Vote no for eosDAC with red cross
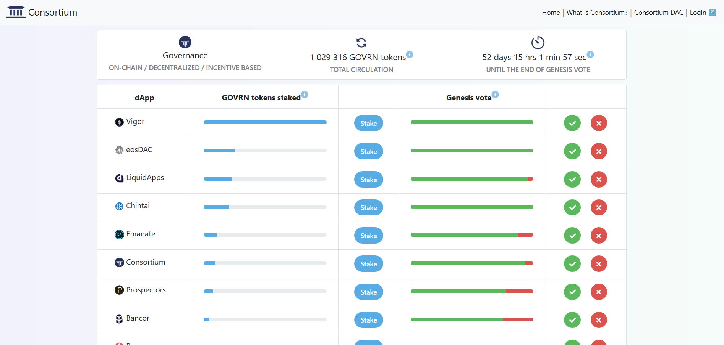The image size is (724, 345). (599, 151)
